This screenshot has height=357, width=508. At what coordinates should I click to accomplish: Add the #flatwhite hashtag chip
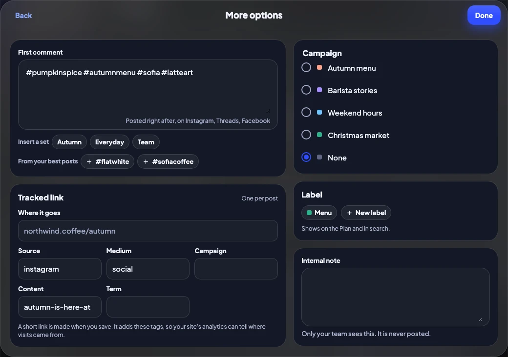pyautogui.click(x=107, y=161)
